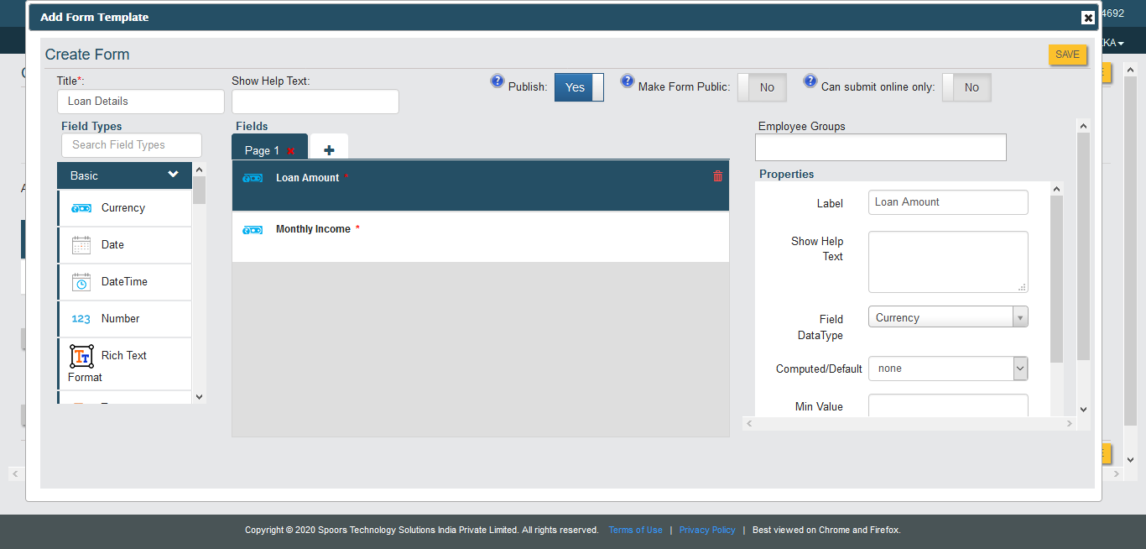
Task: Switch on Can submit online only
Action: click(x=966, y=87)
